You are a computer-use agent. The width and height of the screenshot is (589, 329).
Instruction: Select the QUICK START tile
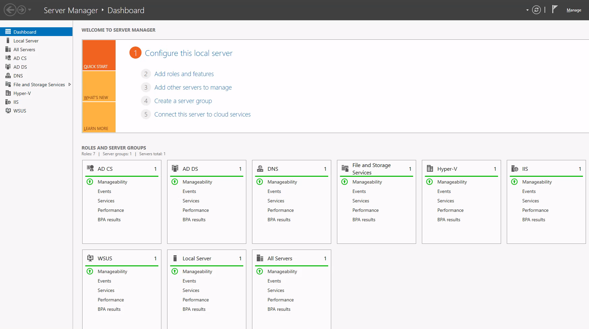point(99,55)
